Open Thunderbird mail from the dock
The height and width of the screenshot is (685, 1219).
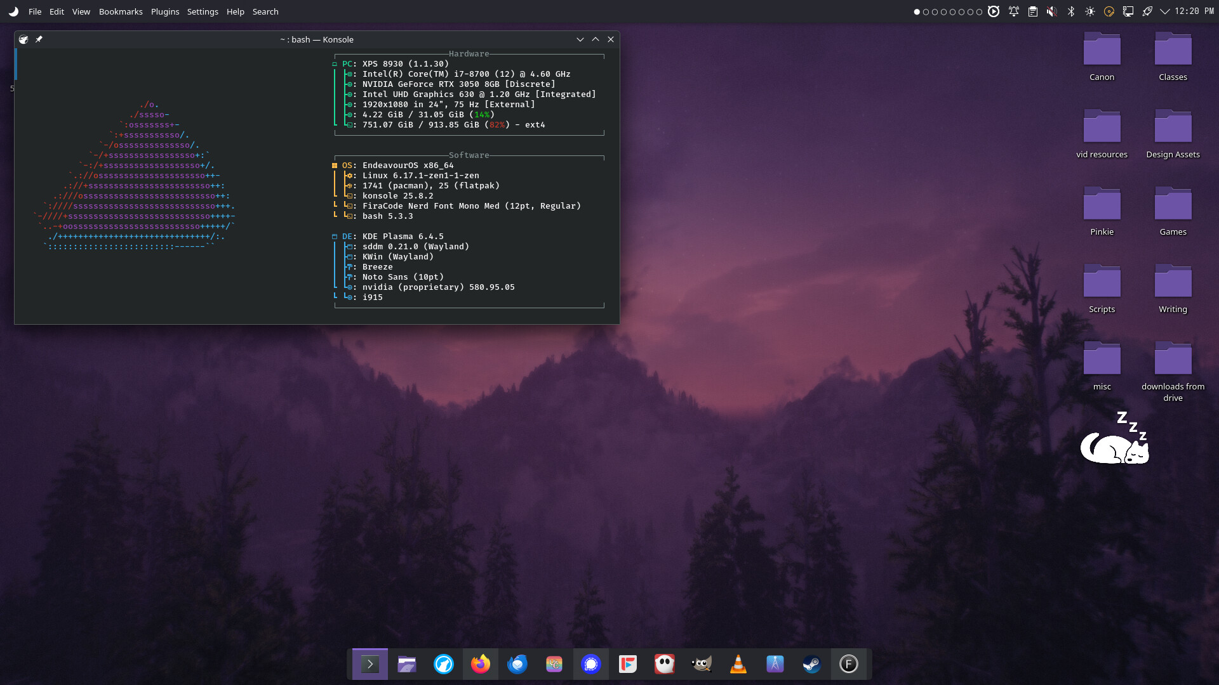tap(517, 664)
